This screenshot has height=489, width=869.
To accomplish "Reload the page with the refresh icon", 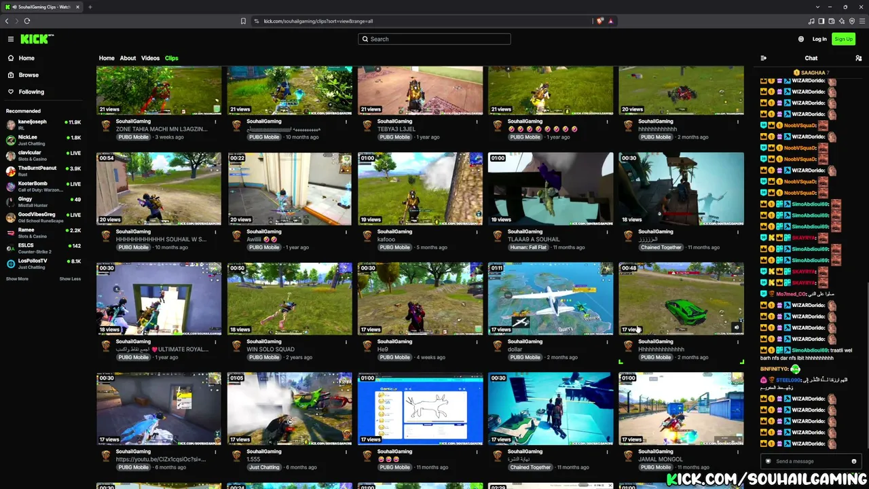I will pyautogui.click(x=27, y=21).
